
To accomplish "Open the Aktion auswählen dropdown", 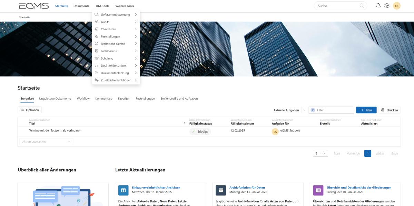I will [x=46, y=142].
